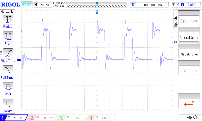The width and height of the screenshot is (202, 121).
Task: Choose the Fall Time measurement icon
Action: click(8, 70)
